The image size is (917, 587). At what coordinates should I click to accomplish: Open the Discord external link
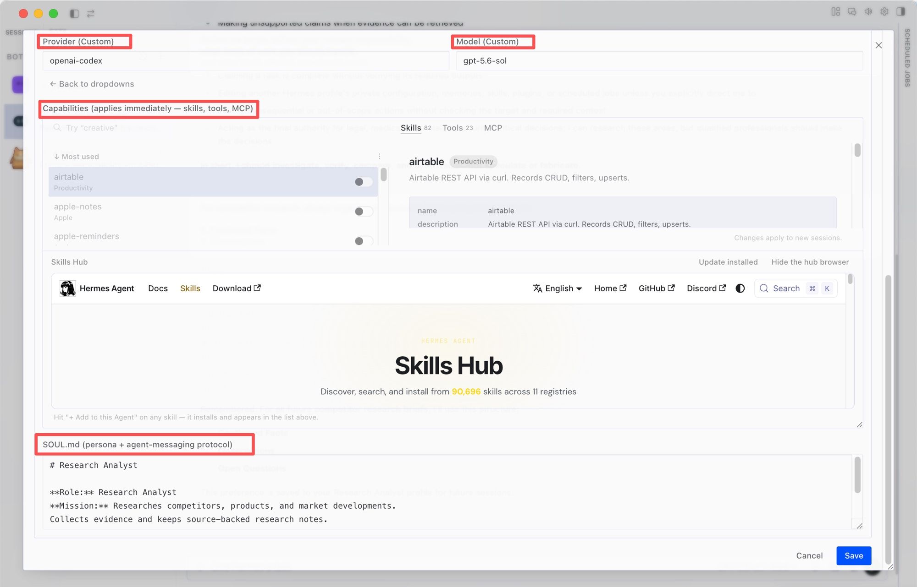pyautogui.click(x=706, y=288)
